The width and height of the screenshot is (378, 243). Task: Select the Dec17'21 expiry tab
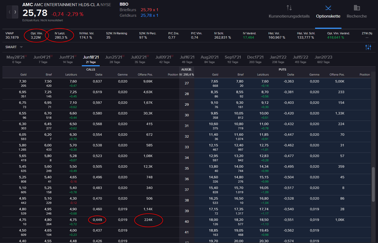click(x=255, y=59)
